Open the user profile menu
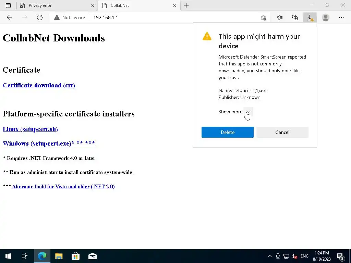 pyautogui.click(x=326, y=17)
